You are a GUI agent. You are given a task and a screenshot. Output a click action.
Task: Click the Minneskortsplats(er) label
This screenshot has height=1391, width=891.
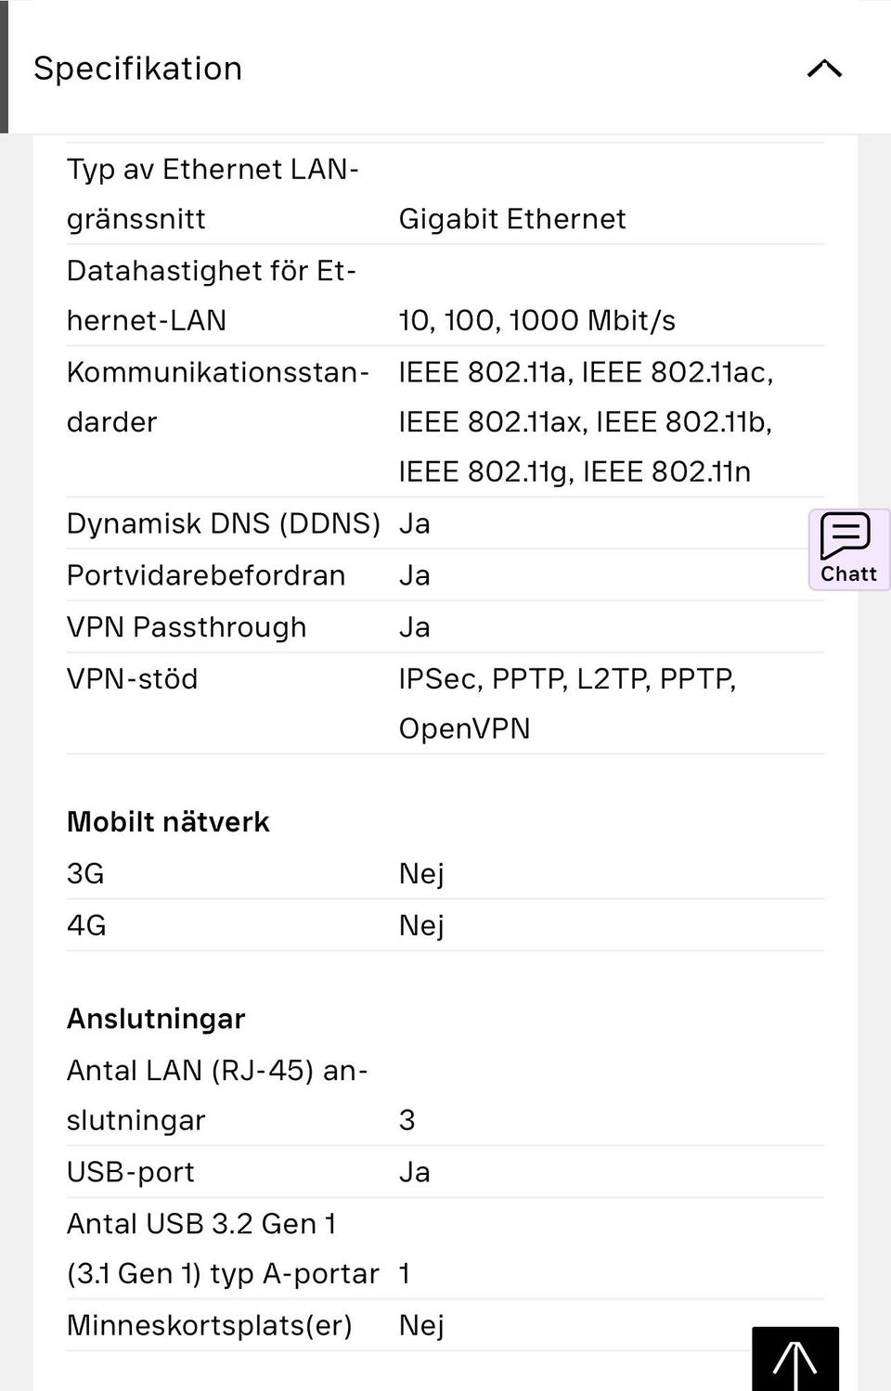pyautogui.click(x=210, y=1325)
